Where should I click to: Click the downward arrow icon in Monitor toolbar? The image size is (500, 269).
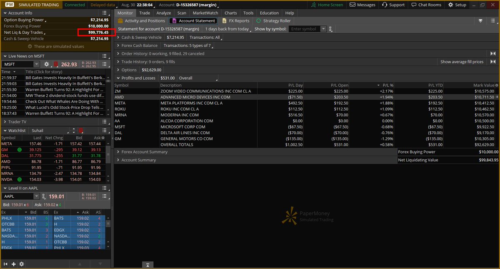pyautogui.click(x=480, y=20)
